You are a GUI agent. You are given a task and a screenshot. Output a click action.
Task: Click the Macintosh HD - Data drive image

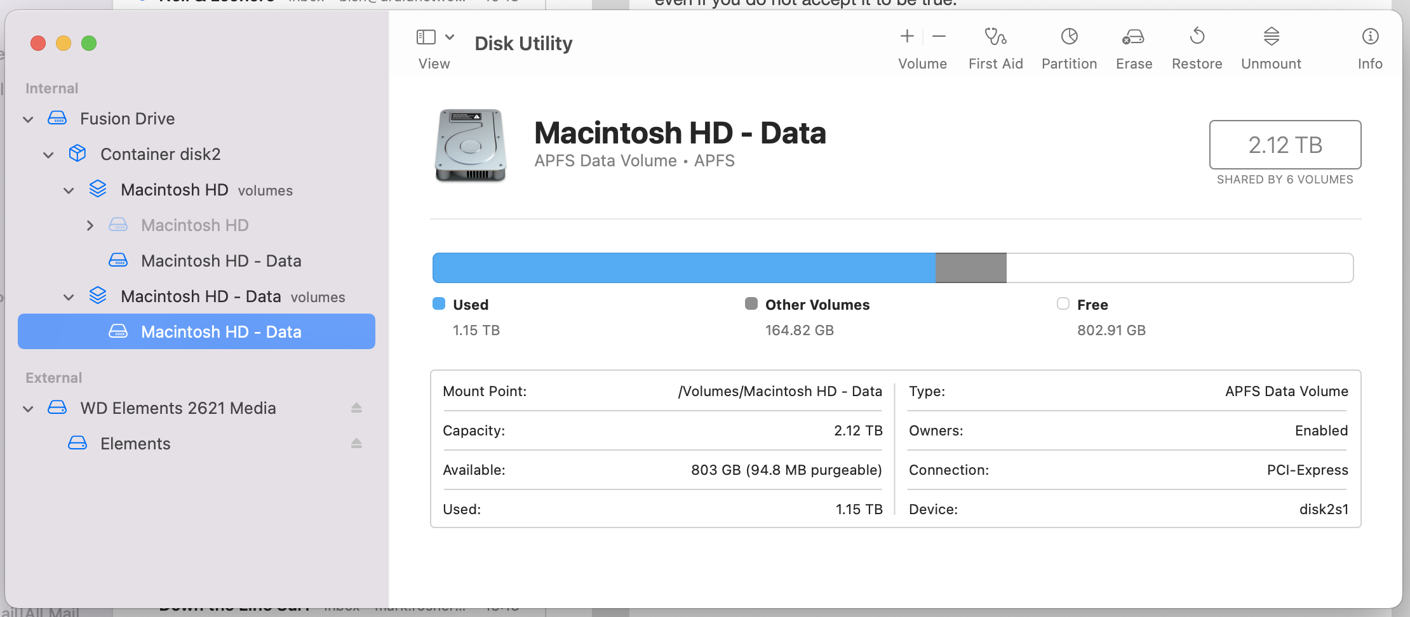click(x=471, y=145)
